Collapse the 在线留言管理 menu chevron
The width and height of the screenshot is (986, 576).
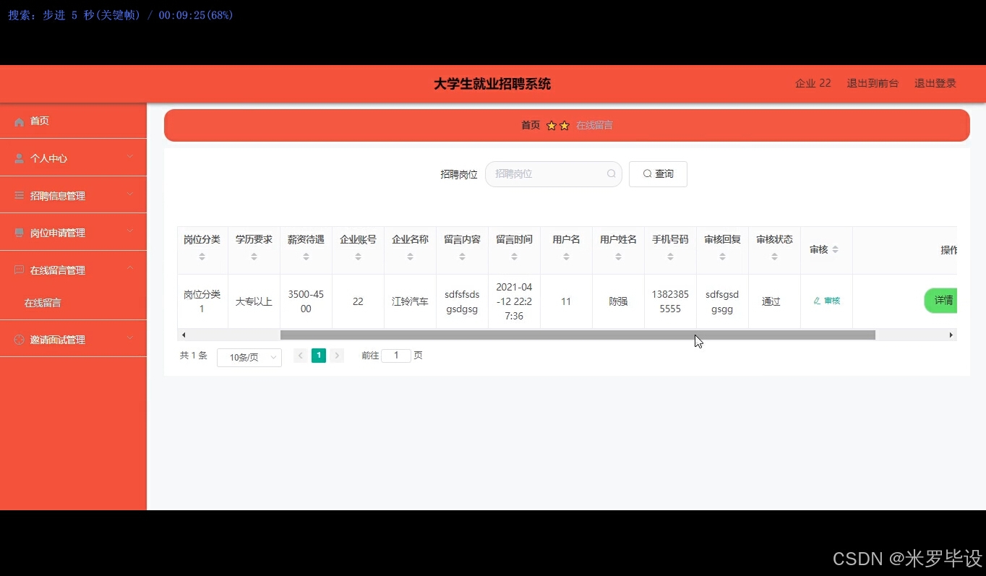[129, 268]
